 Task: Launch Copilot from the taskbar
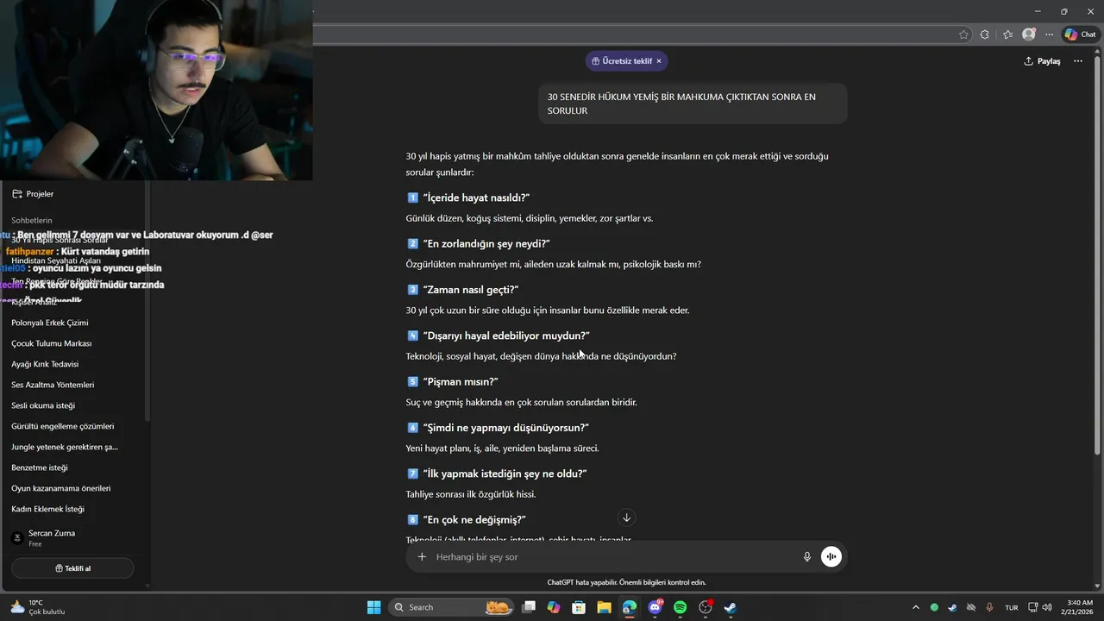(x=554, y=607)
